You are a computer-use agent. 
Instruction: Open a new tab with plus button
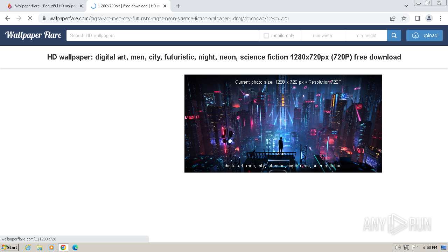click(x=178, y=6)
